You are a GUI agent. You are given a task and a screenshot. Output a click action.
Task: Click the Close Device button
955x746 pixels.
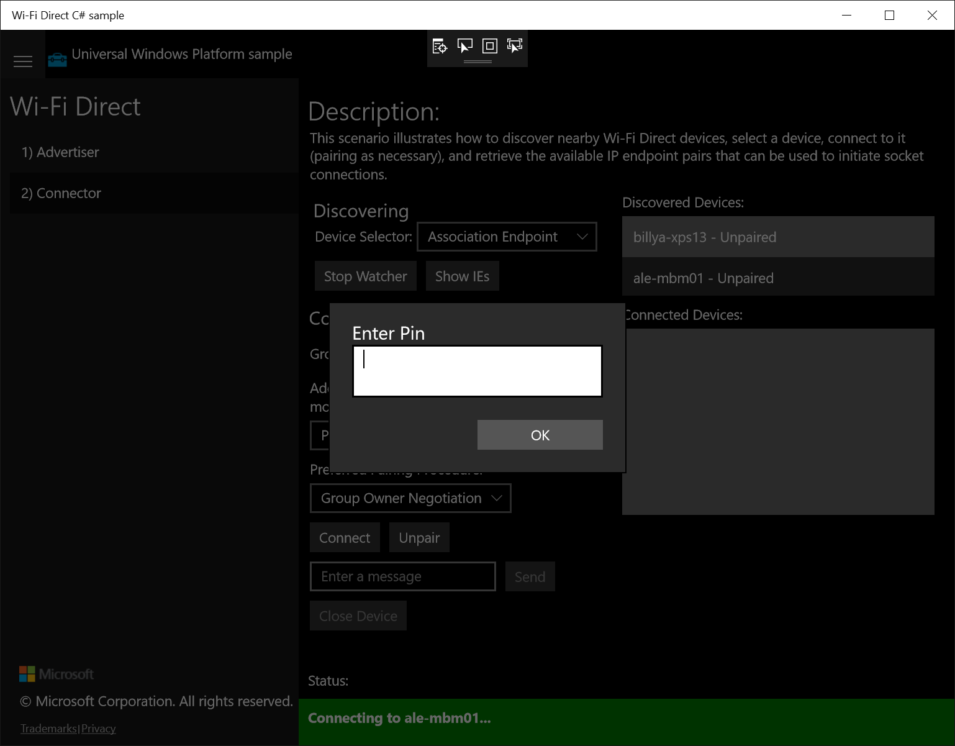pos(358,616)
